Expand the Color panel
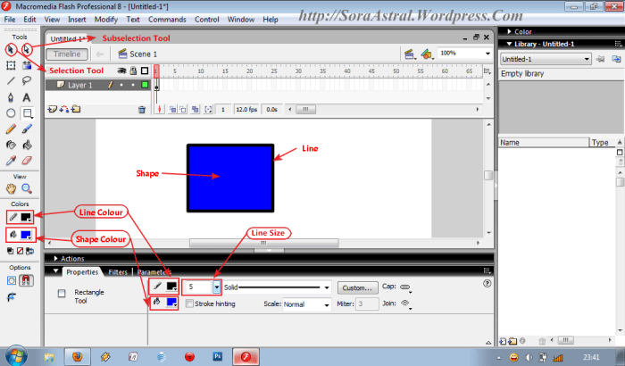The height and width of the screenshot is (366, 625). 509,31
